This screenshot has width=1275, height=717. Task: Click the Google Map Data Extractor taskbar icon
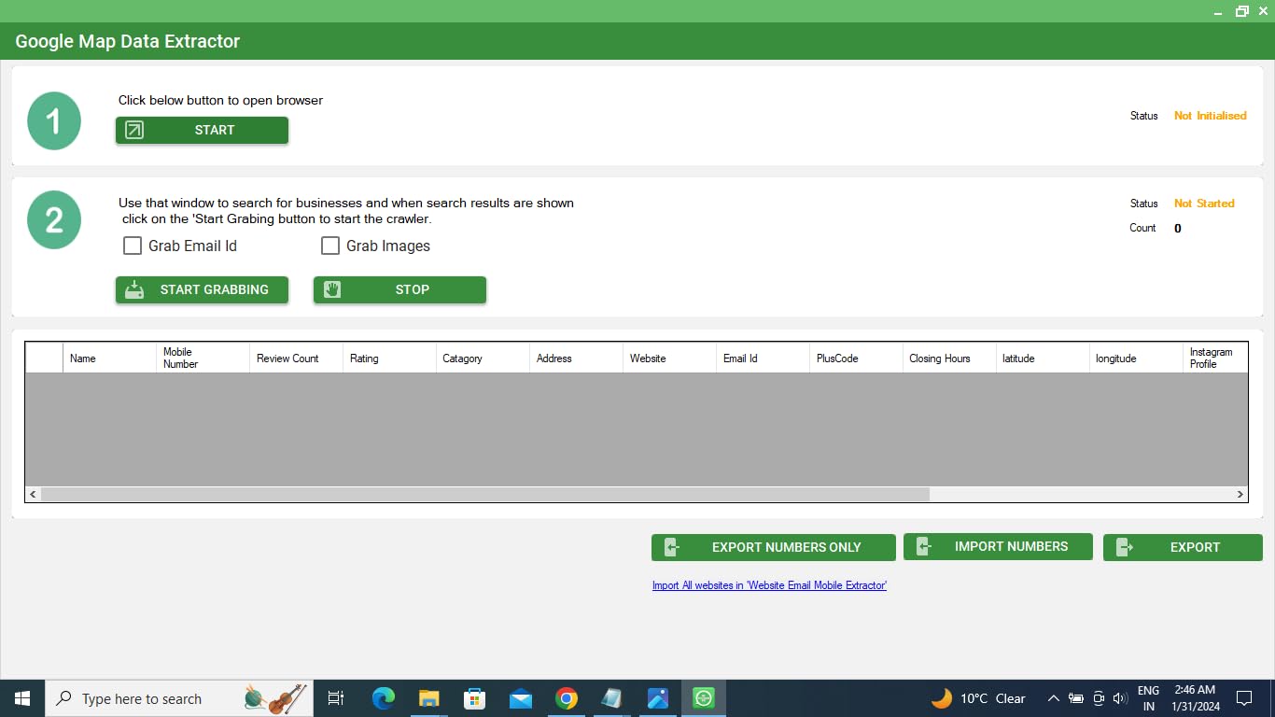(703, 698)
